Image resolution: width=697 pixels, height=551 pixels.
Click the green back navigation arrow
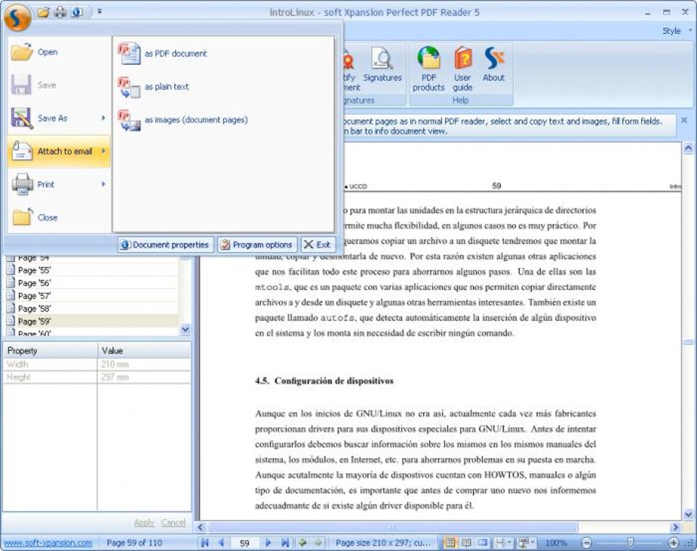pyautogui.click(x=303, y=543)
